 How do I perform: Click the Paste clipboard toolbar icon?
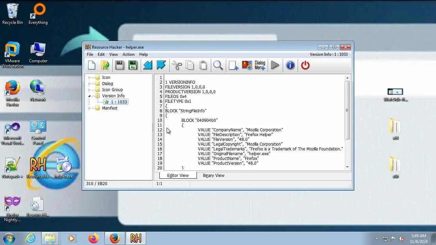point(203,65)
